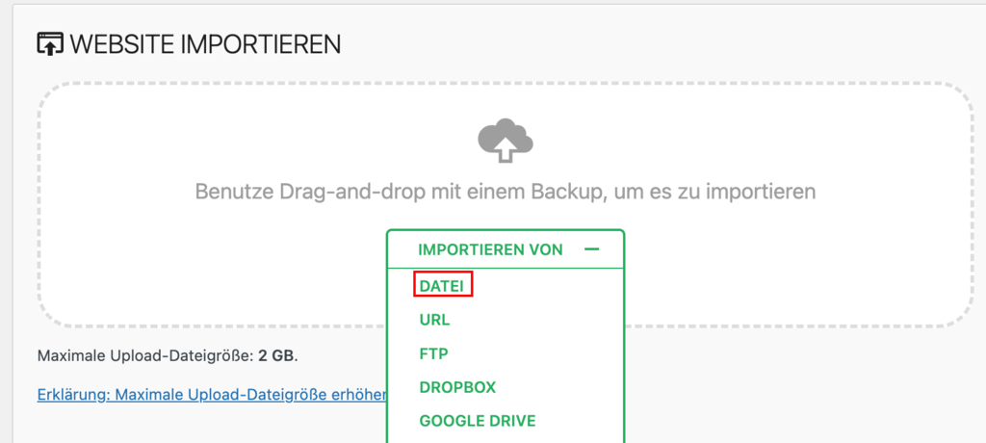Viewport: 986px width, 443px height.
Task: Click the Website Importieren header upload icon
Action: [50, 43]
